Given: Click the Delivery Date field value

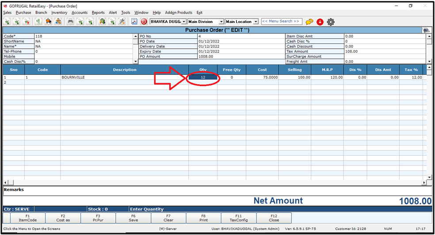Looking at the screenshot, I should pos(241,46).
